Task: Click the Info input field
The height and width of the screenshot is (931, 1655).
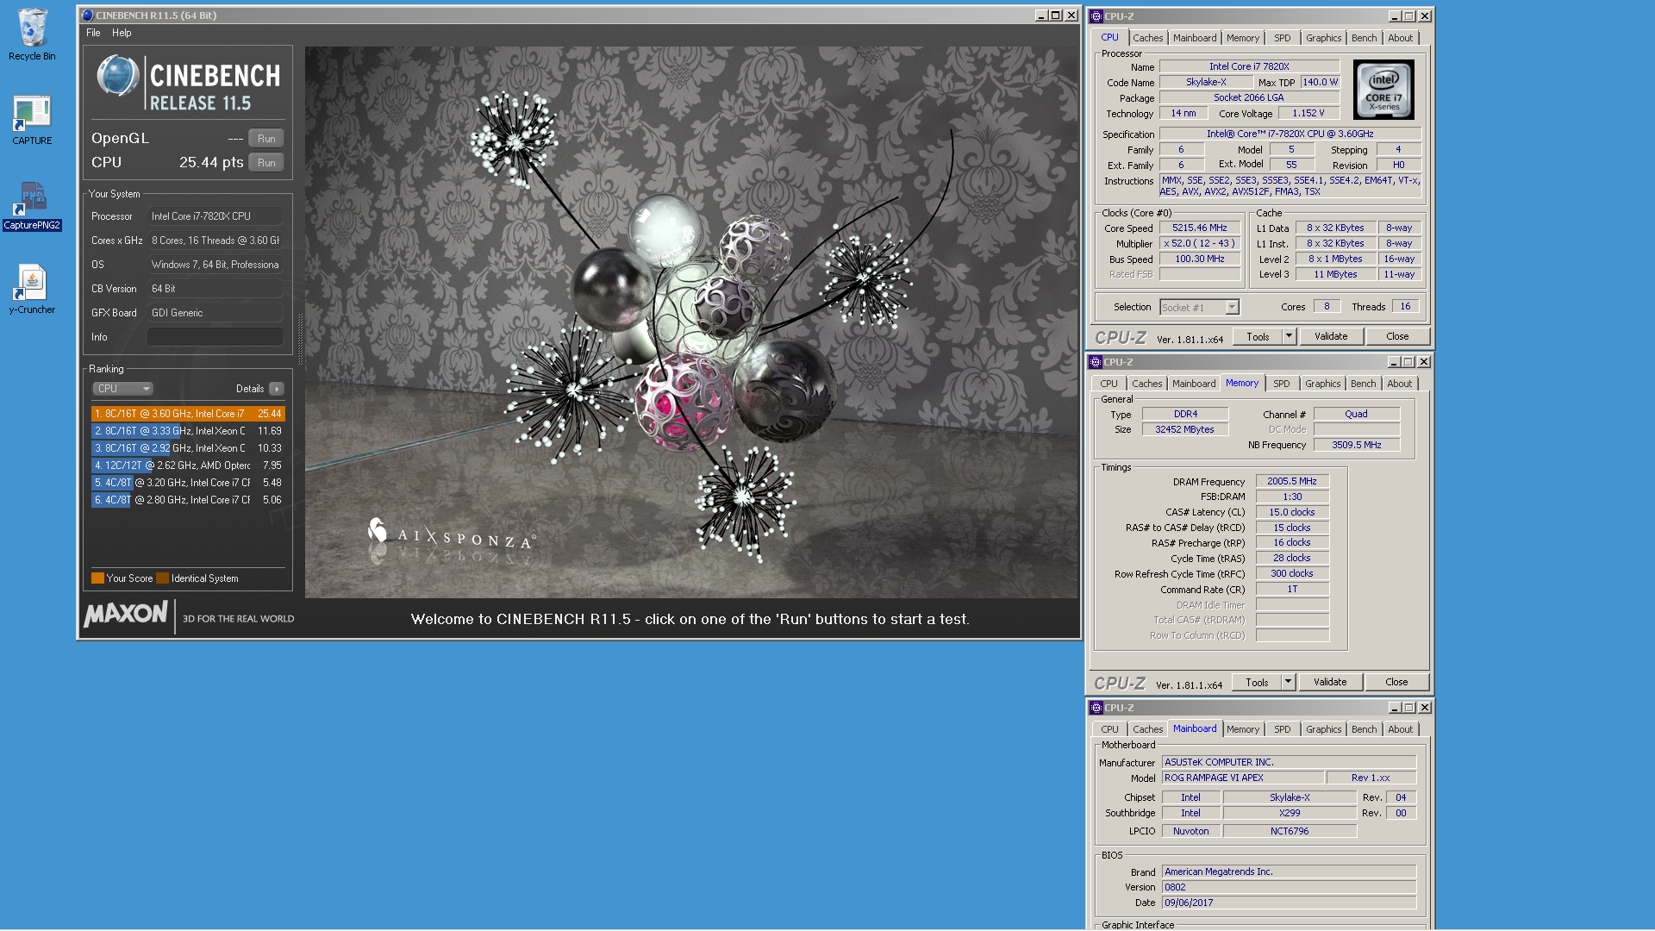Action: click(215, 337)
